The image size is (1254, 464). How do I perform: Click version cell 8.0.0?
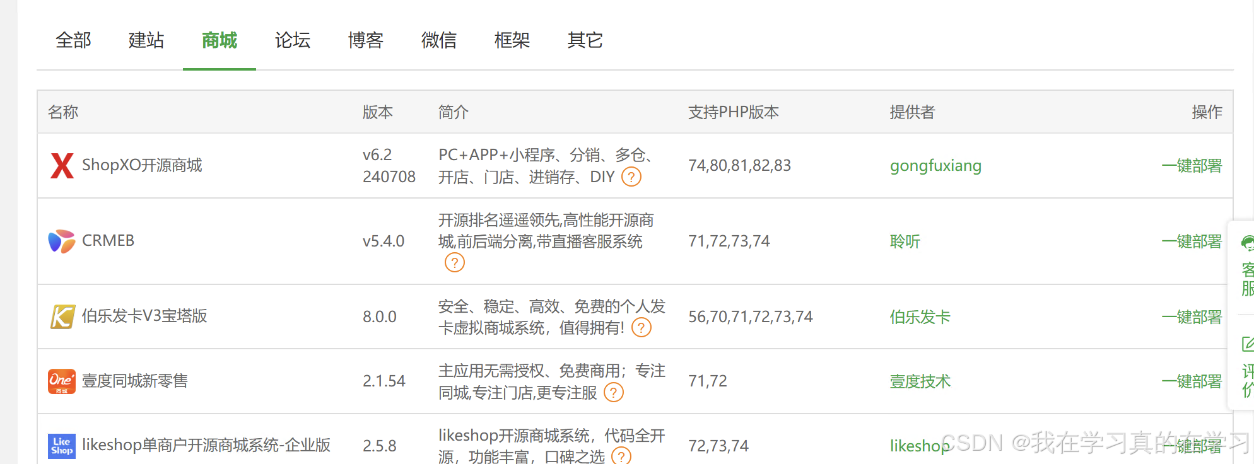tap(380, 317)
